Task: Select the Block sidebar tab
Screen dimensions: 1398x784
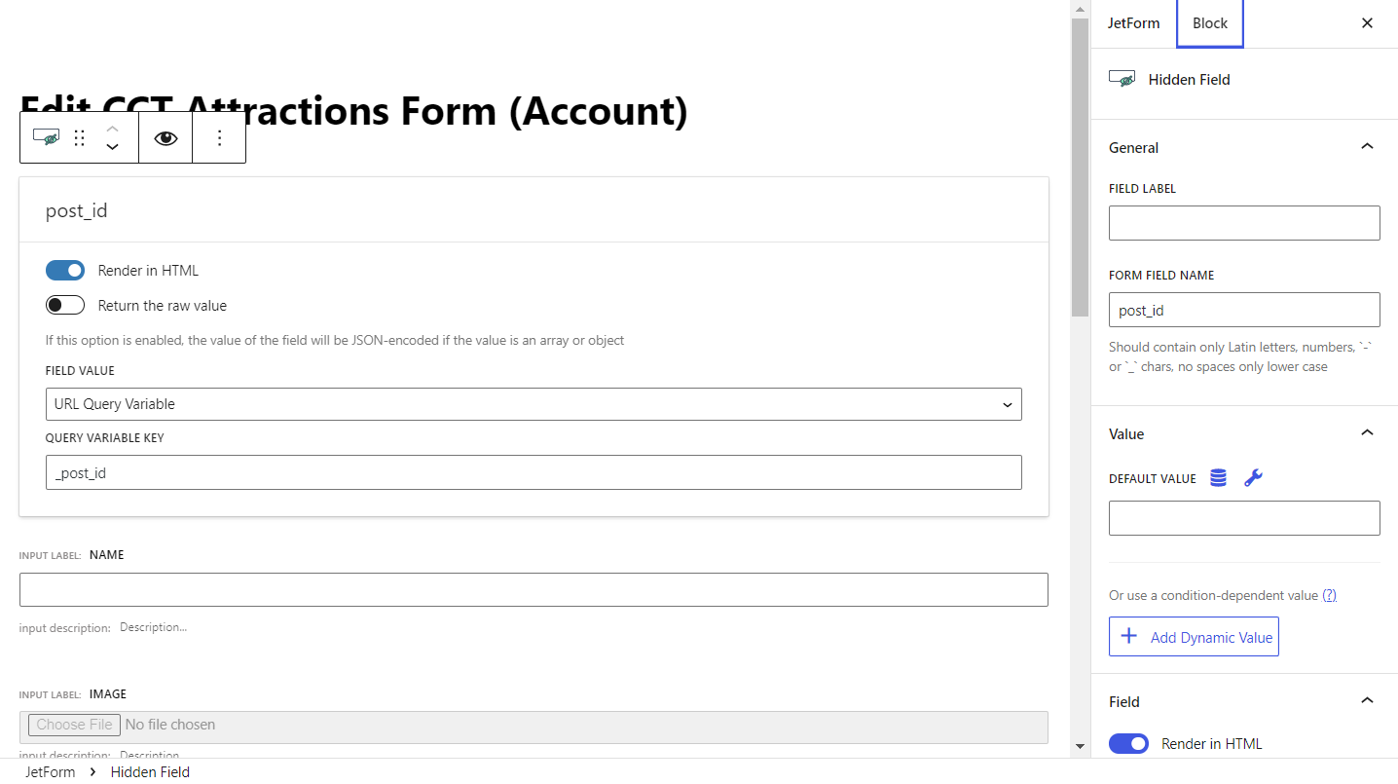Action: click(1210, 23)
